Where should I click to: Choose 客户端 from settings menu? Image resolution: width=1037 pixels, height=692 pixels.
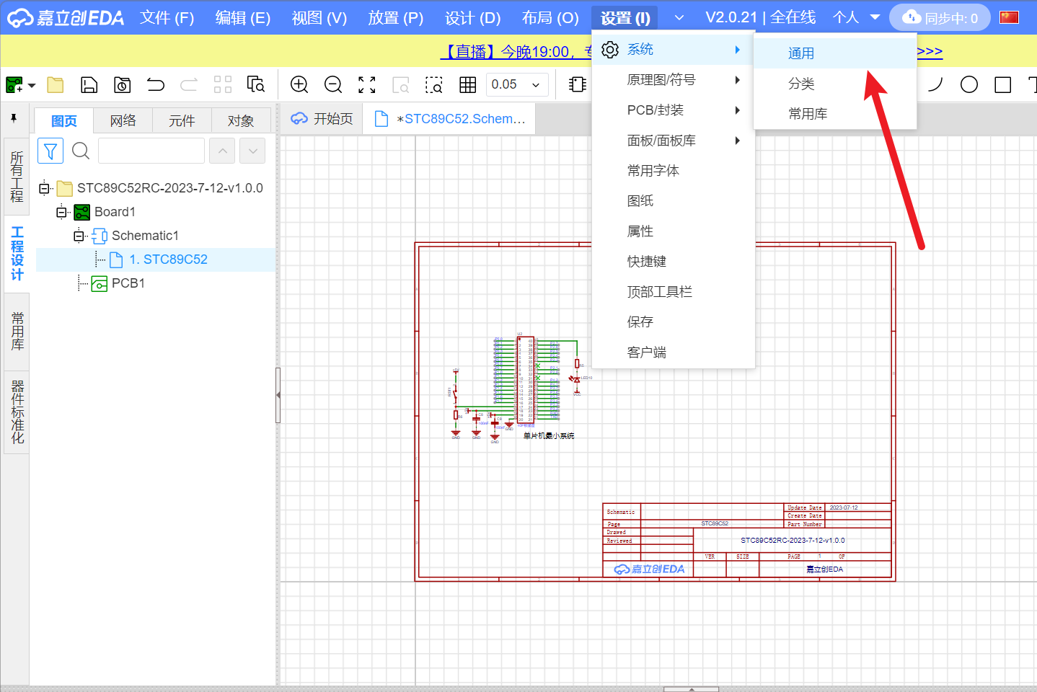point(673,352)
